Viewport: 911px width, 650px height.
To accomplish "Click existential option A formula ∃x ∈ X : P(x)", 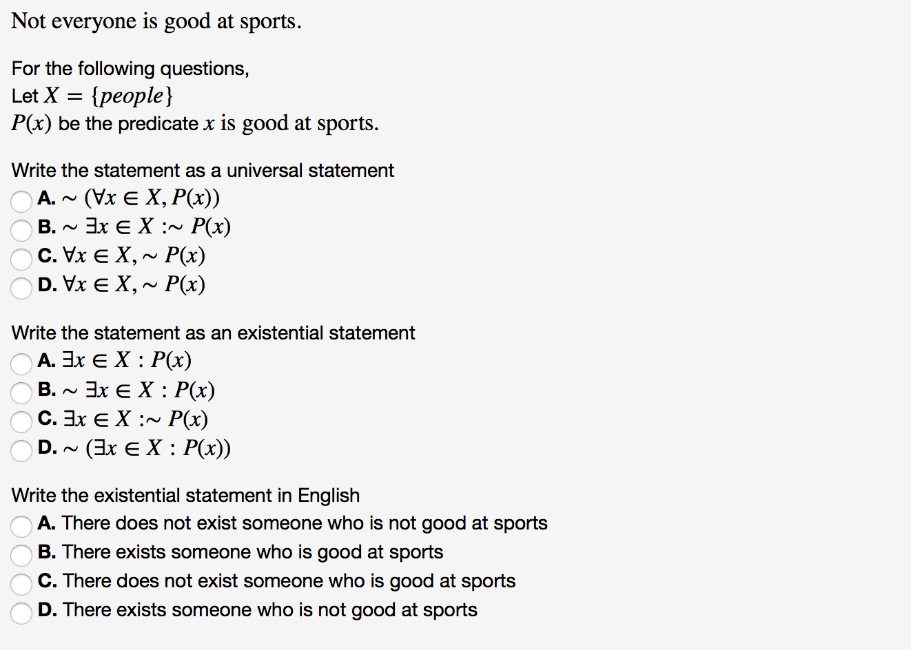I will (127, 360).
